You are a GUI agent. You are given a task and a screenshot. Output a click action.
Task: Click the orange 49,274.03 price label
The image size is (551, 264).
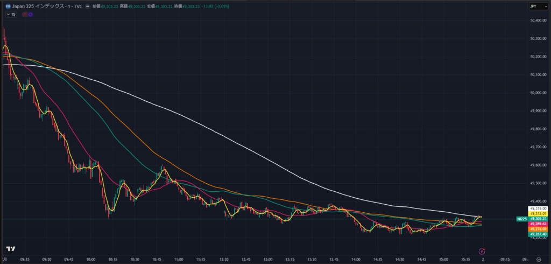[538, 229]
